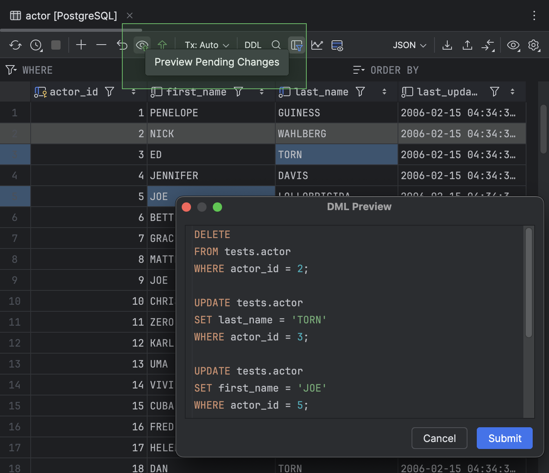Delete the selected row
Screen dimensions: 549x473
[101, 45]
